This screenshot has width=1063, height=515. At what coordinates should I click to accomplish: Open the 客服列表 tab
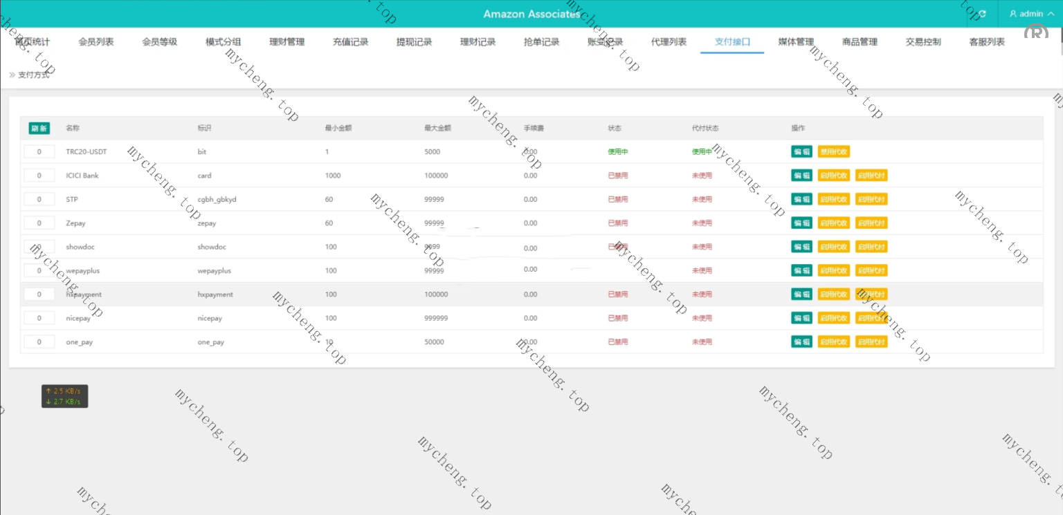tap(987, 42)
